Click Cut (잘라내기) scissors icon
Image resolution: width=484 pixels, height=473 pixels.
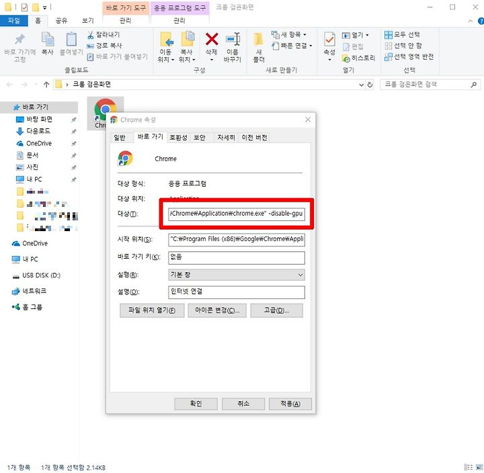tap(91, 34)
